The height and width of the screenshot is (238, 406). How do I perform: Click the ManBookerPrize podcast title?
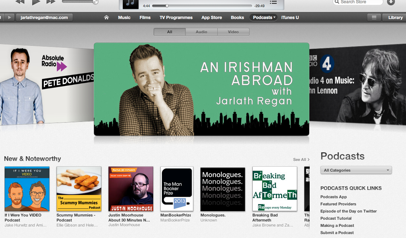(x=175, y=215)
